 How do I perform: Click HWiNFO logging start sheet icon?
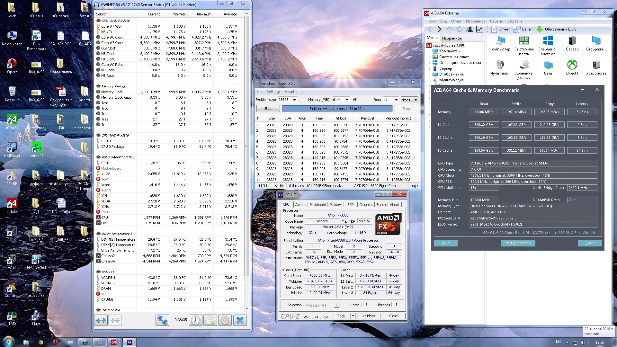click(x=210, y=320)
